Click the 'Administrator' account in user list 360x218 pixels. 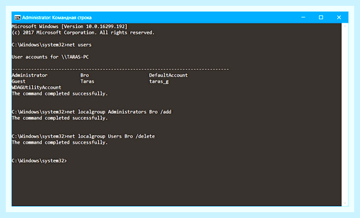[30, 75]
